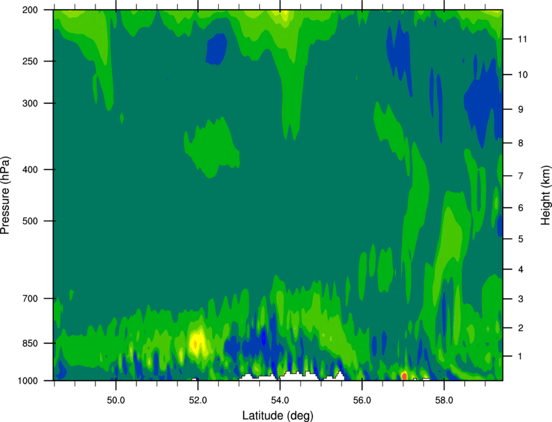Click the 58.0 latitude tick label
The image size is (552, 422).
click(x=444, y=401)
